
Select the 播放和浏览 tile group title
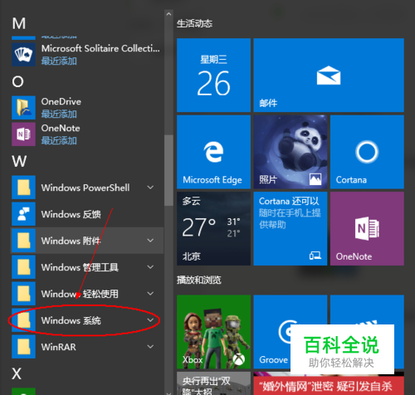point(199,280)
